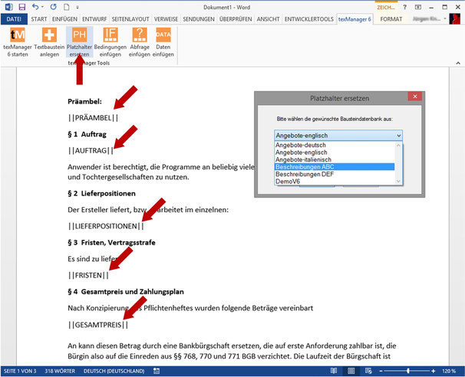Switch to web layout view icon

tap(368, 371)
